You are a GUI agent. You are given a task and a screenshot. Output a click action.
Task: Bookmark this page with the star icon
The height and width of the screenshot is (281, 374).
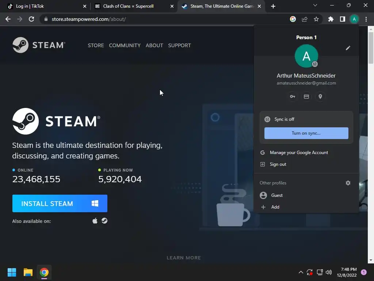click(316, 19)
